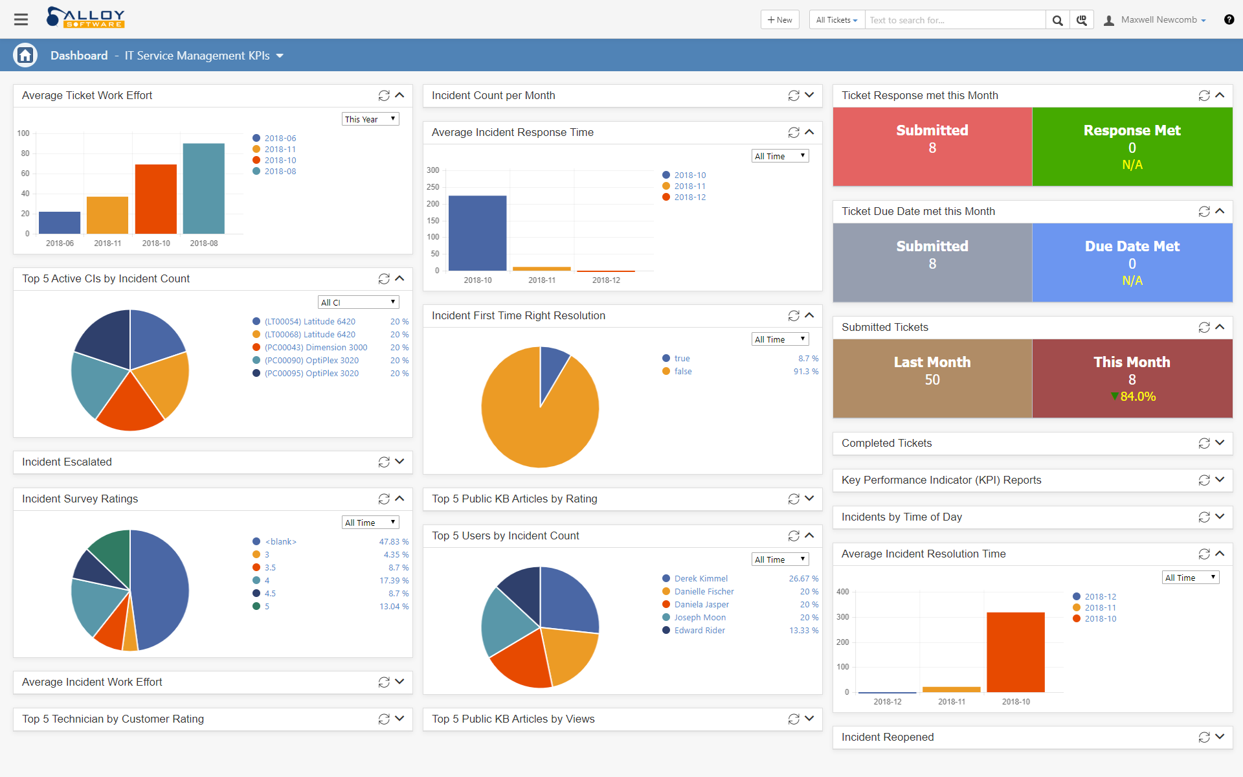Open the All CI filter dropdown
The height and width of the screenshot is (777, 1243).
358,302
